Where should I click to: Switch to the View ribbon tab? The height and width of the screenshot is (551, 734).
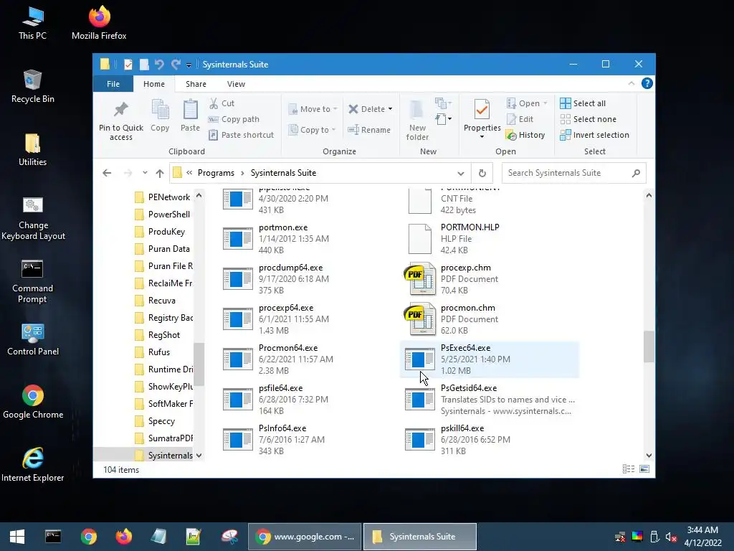[236, 84]
